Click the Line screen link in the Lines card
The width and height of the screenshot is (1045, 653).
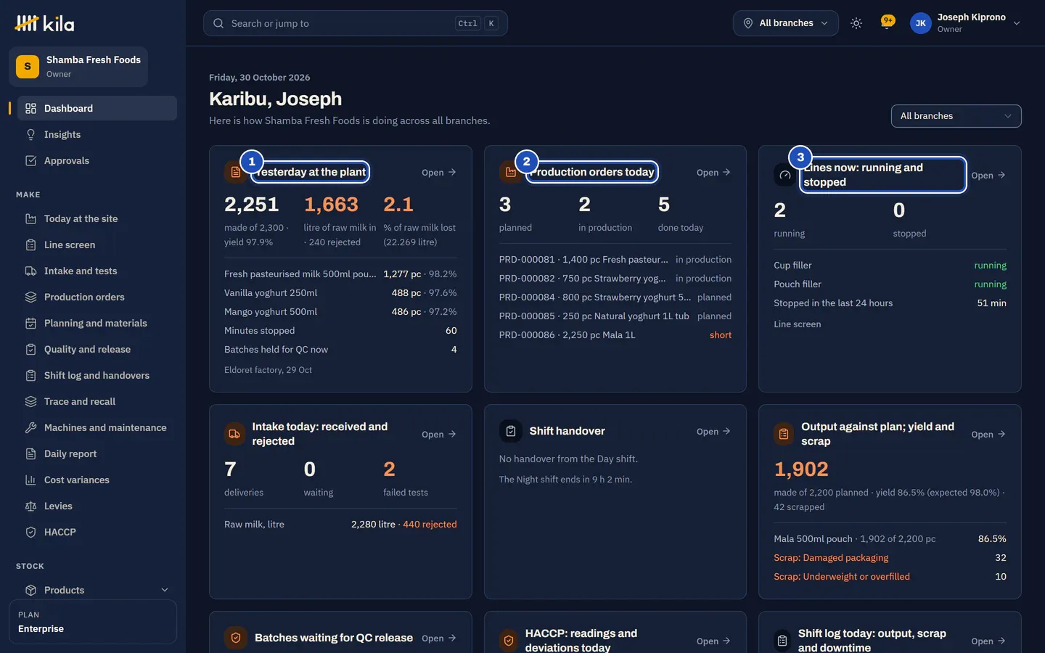tap(798, 324)
